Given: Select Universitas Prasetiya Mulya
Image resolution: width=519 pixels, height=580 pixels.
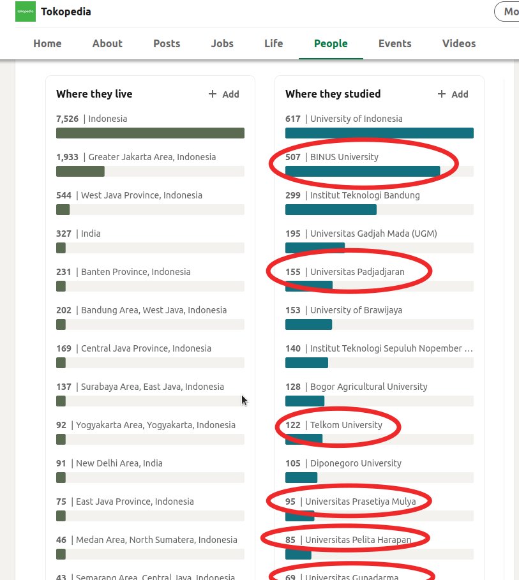Looking at the screenshot, I should pyautogui.click(x=379, y=510).
